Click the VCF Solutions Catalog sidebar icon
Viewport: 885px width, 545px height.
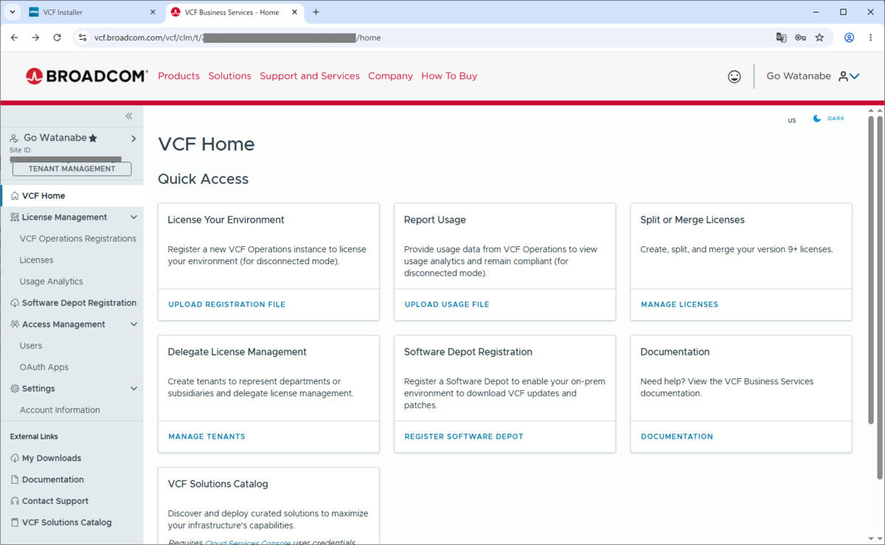(15, 522)
